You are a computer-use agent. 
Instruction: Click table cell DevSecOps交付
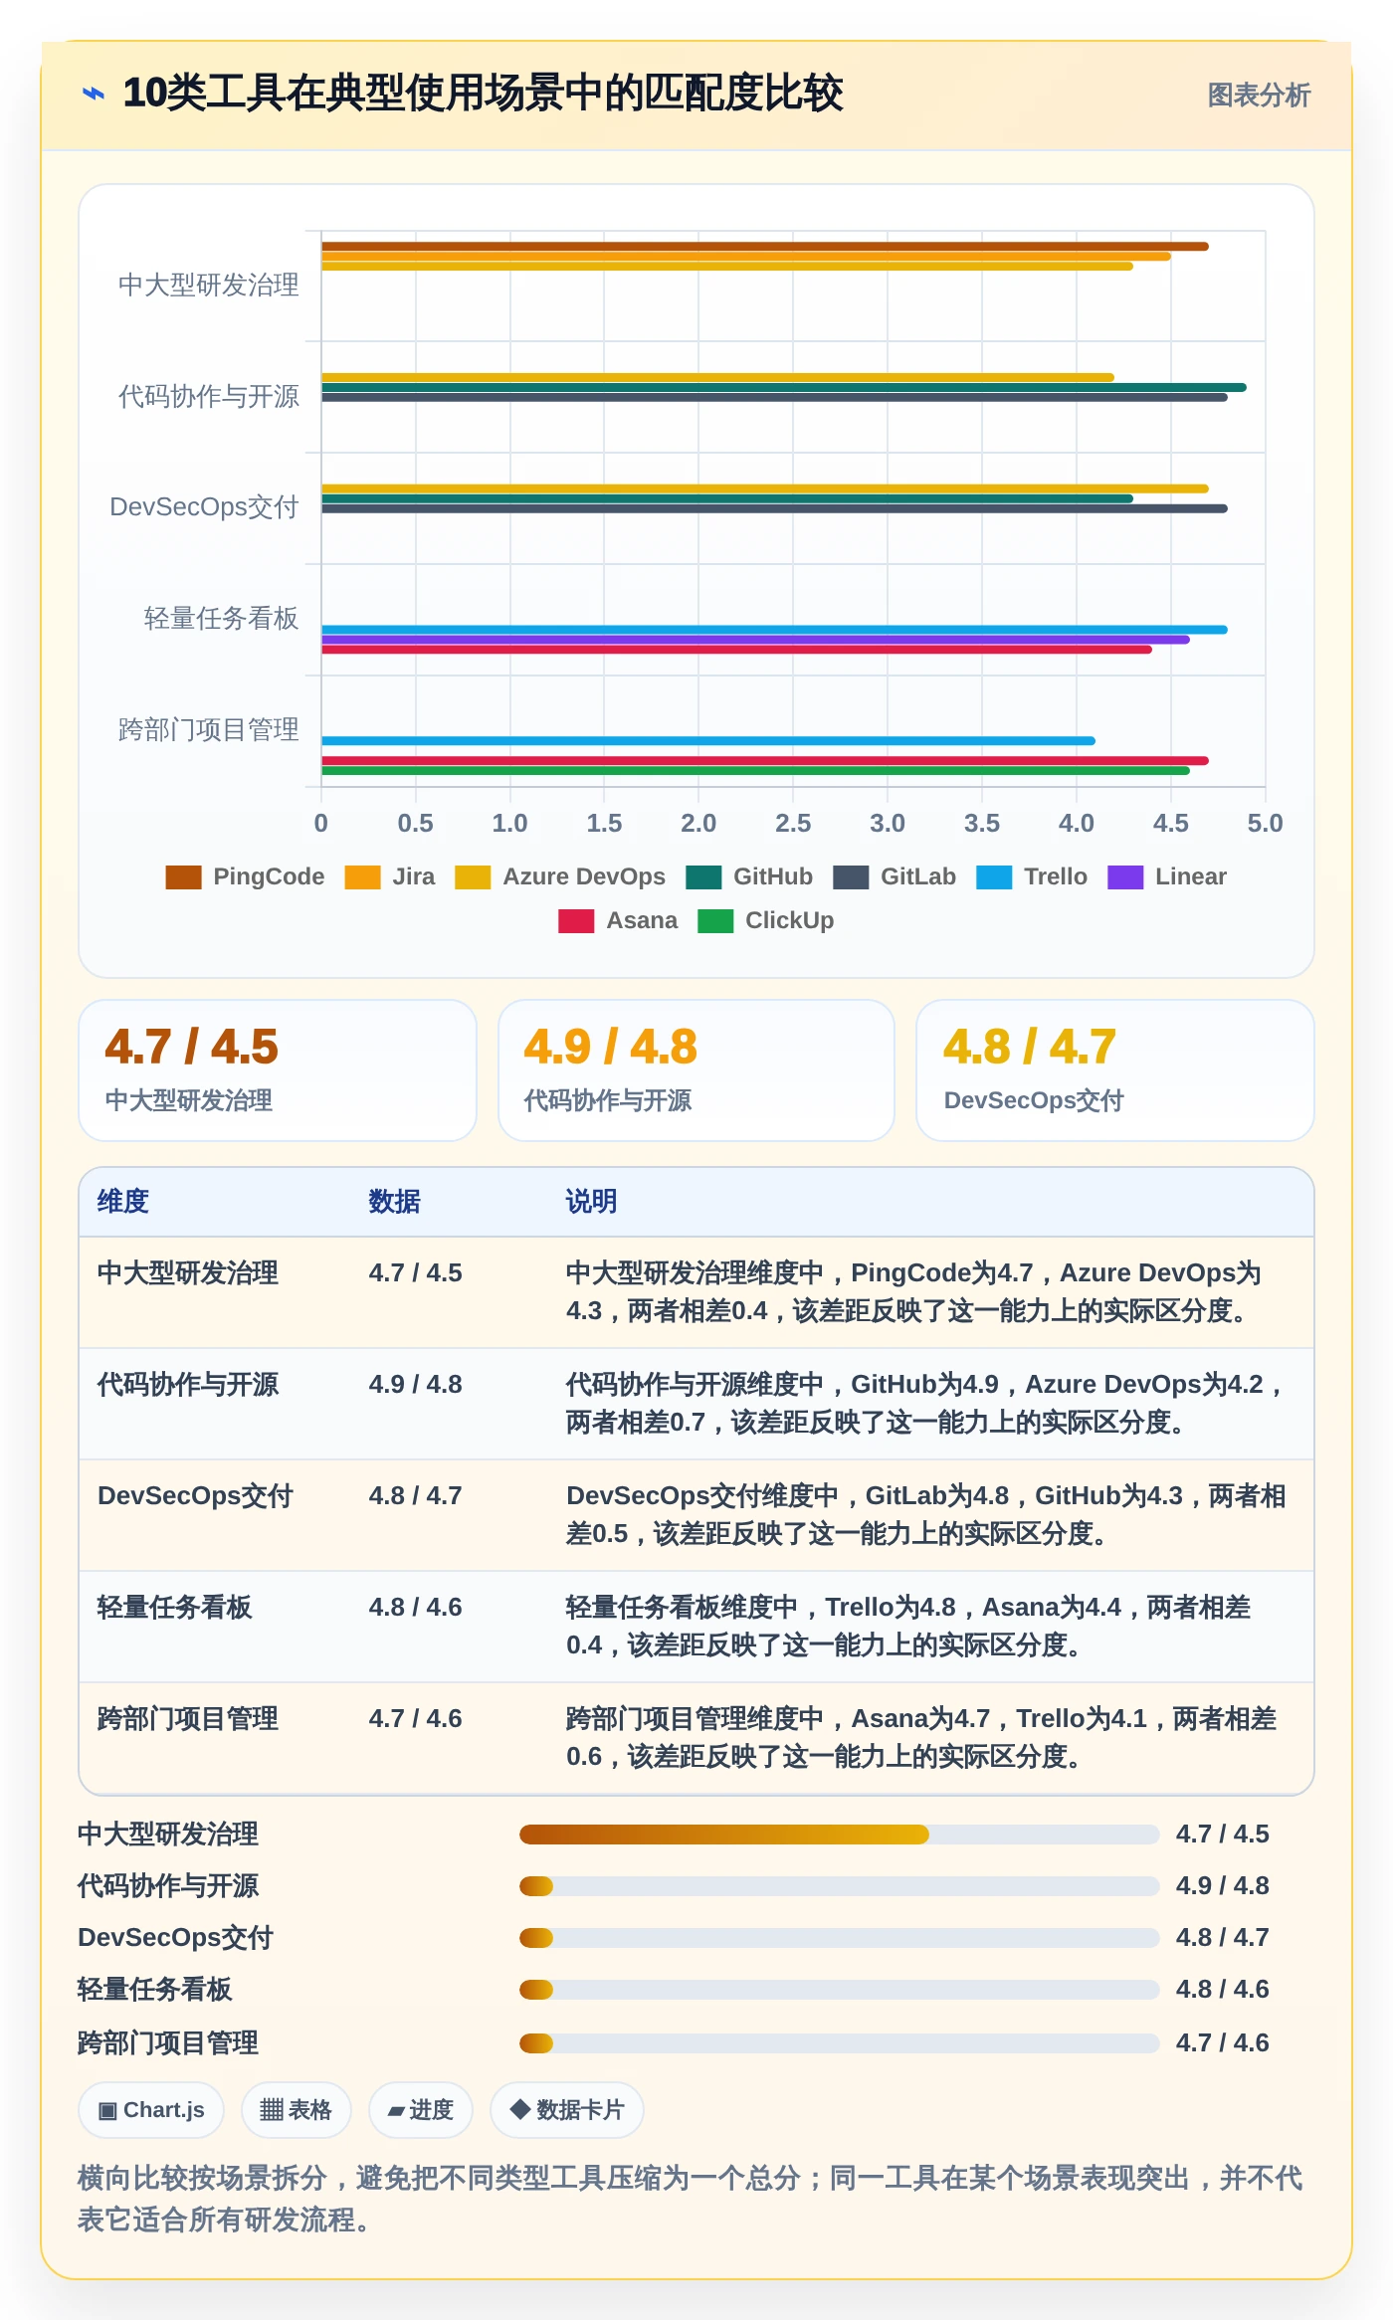click(x=195, y=1496)
